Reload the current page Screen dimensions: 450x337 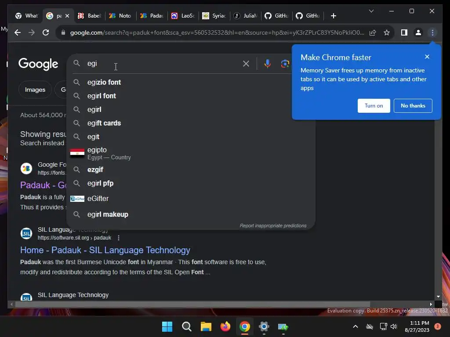click(46, 32)
